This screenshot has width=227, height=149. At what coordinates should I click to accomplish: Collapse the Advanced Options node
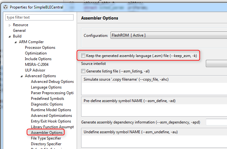pos(22,76)
